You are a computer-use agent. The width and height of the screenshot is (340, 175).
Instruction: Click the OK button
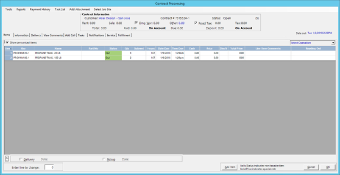(x=327, y=167)
